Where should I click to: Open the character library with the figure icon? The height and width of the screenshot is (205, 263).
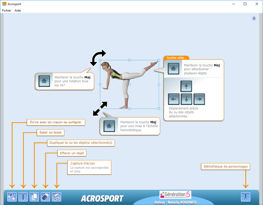coord(245,197)
